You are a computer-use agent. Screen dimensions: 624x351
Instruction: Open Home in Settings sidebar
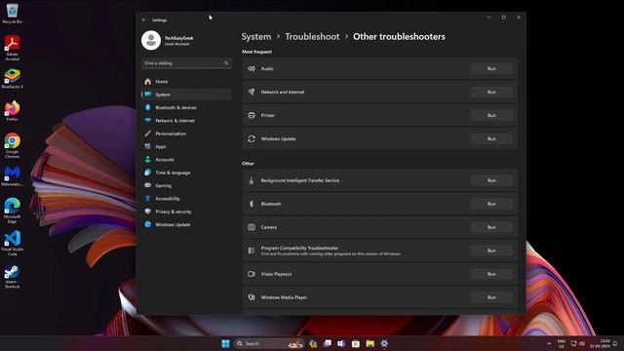(x=186, y=82)
